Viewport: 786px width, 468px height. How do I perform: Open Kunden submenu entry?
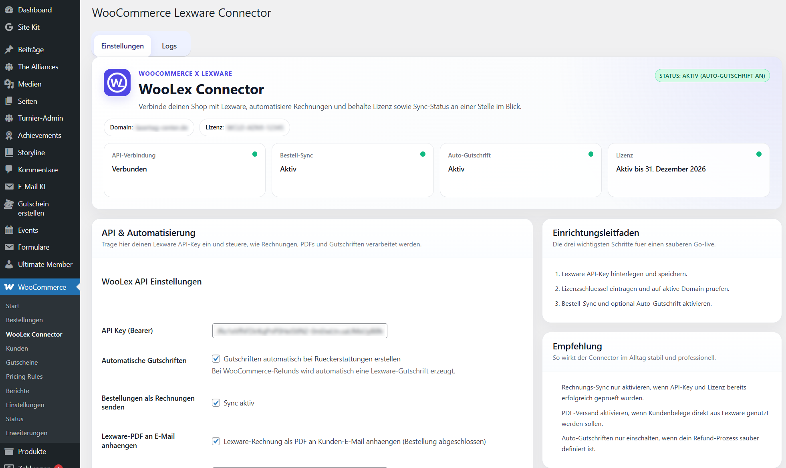17,348
